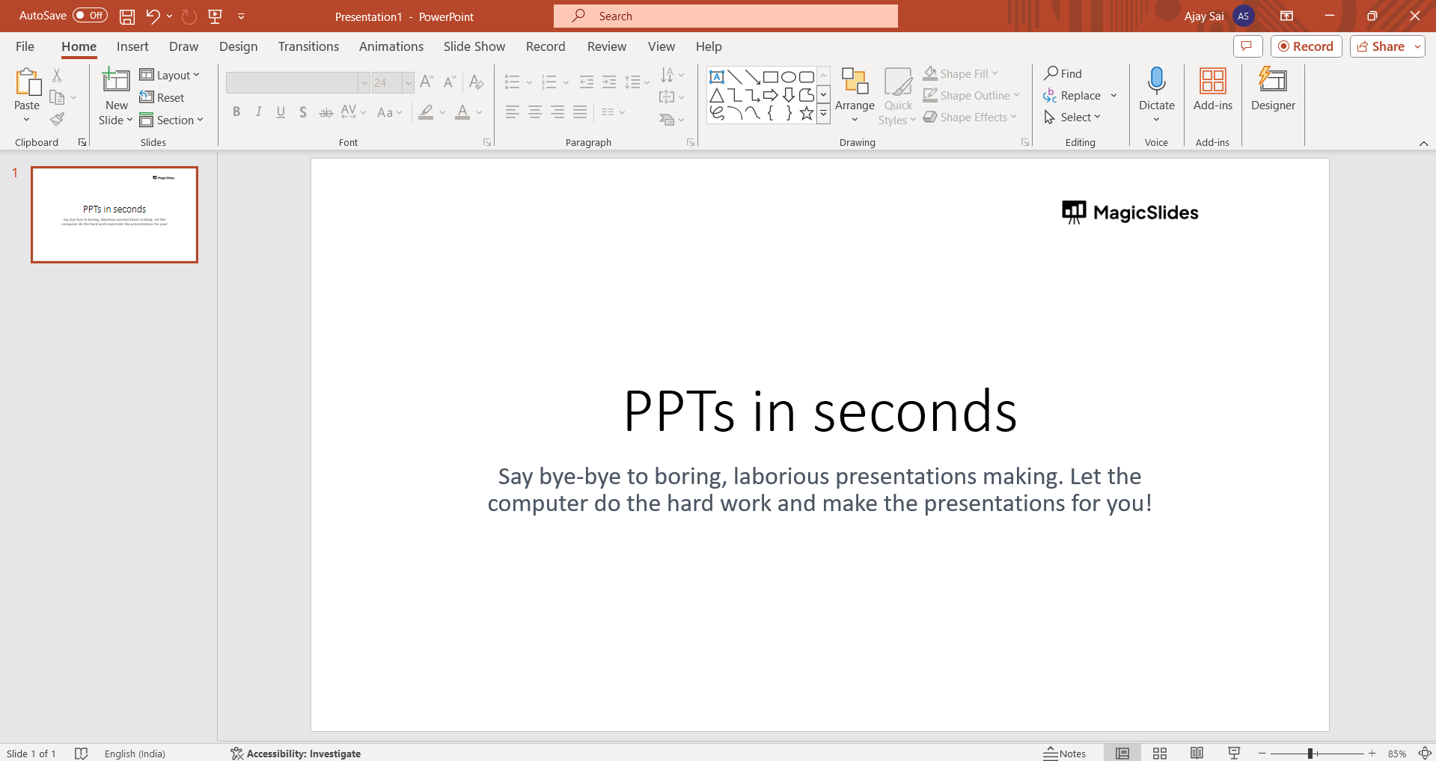
Task: Start Dictate with the microphone icon
Action: click(x=1156, y=81)
